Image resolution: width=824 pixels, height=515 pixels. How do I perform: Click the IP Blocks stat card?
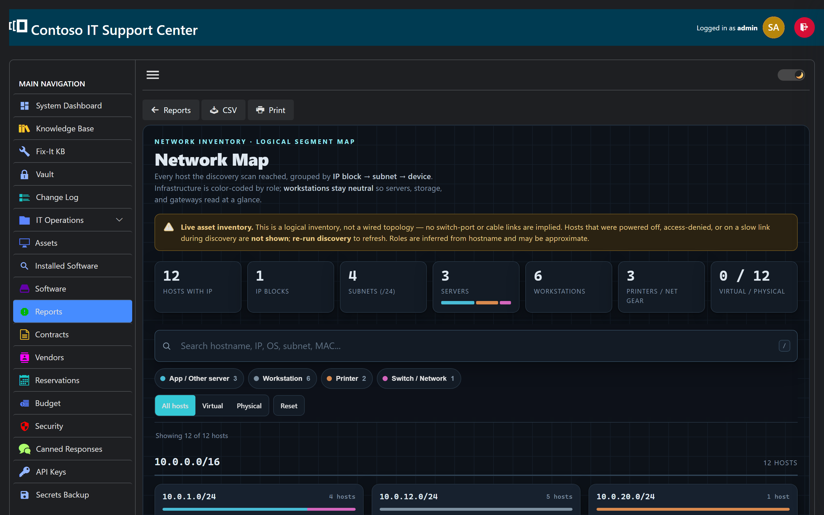[290, 287]
